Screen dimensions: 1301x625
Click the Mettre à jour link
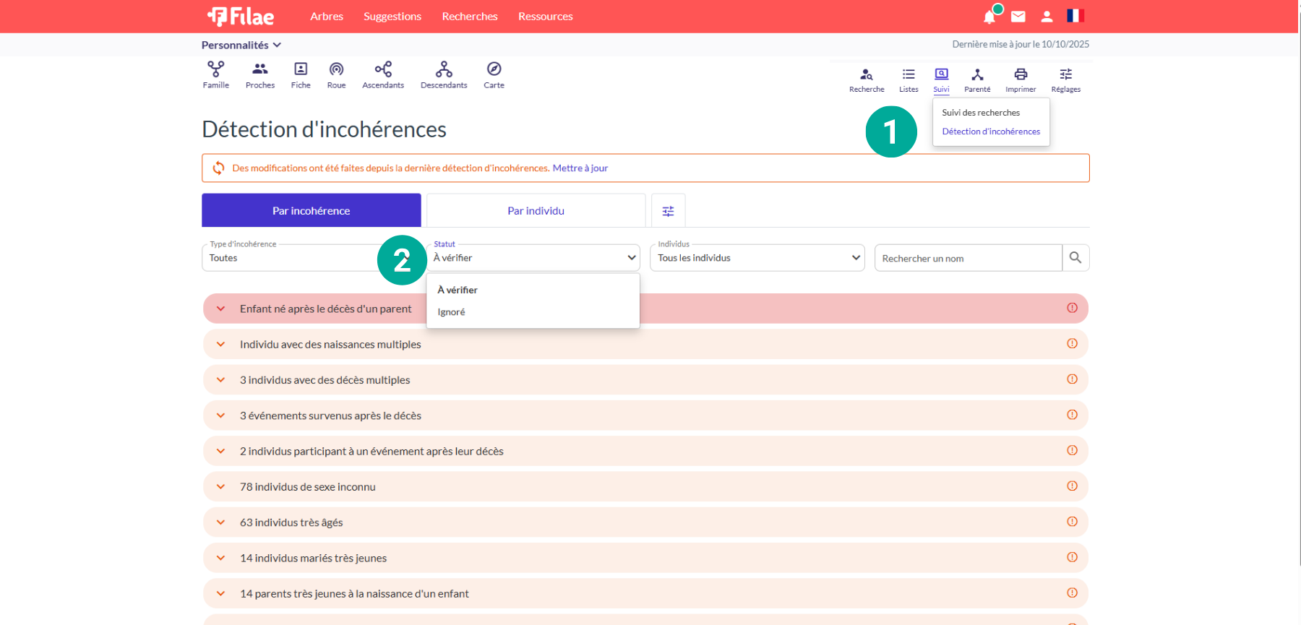point(580,168)
